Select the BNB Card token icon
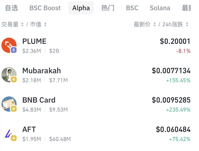The height and width of the screenshot is (151, 199). pyautogui.click(x=9, y=104)
